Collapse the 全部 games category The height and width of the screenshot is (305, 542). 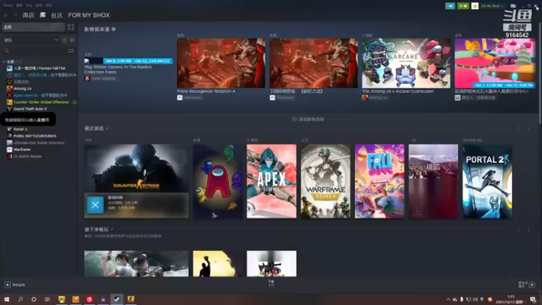[4, 62]
